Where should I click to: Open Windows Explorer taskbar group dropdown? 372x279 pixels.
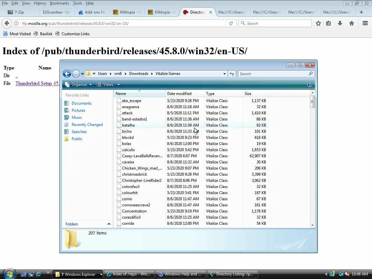pyautogui.click(x=101, y=274)
